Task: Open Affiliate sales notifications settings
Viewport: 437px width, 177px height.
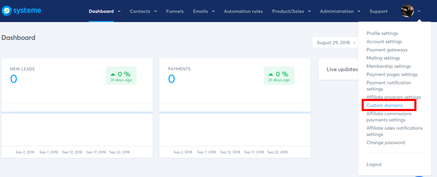Action: [x=394, y=131]
